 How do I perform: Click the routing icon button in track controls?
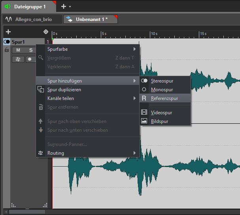(18, 59)
